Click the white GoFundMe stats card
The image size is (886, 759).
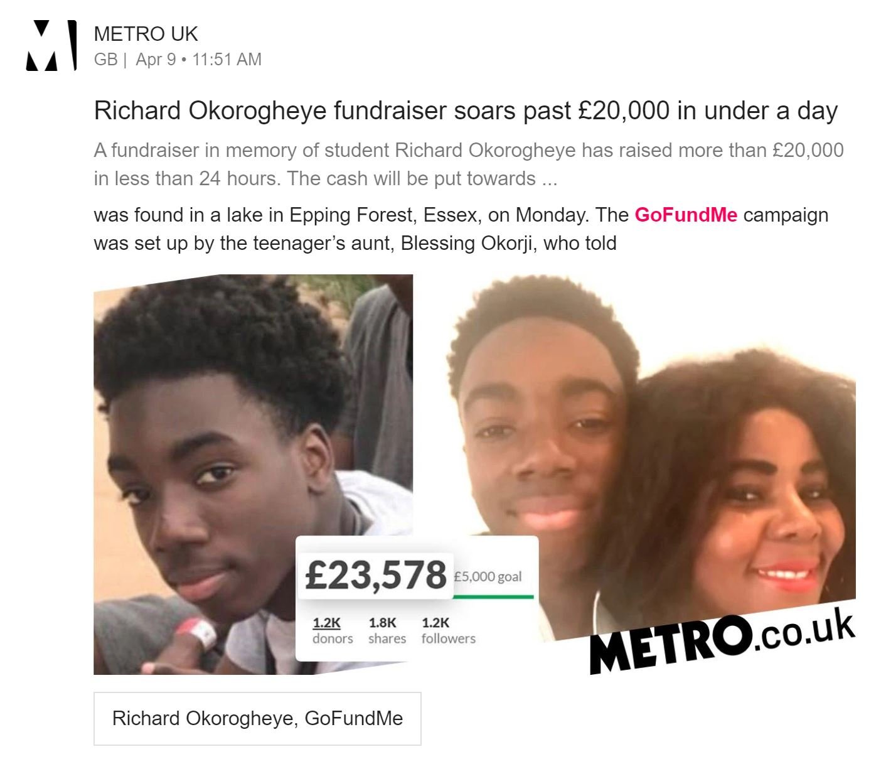click(417, 598)
